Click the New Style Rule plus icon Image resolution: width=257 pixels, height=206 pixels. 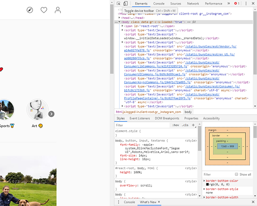click(x=194, y=125)
